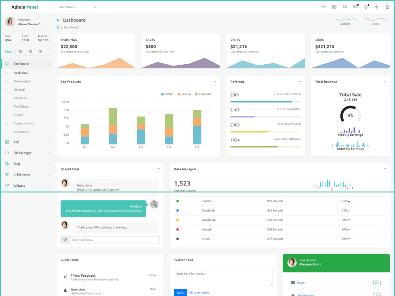Click the tweet text area
The image size is (395, 296).
(x=223, y=278)
